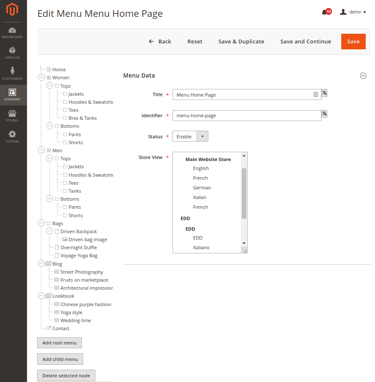The height and width of the screenshot is (382, 375).
Task: Collapse the Lookbook tree node
Action: pos(41,296)
